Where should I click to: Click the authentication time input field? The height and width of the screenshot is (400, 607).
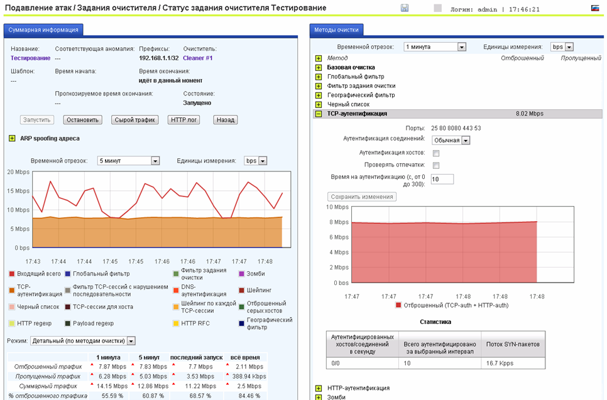[x=442, y=180]
